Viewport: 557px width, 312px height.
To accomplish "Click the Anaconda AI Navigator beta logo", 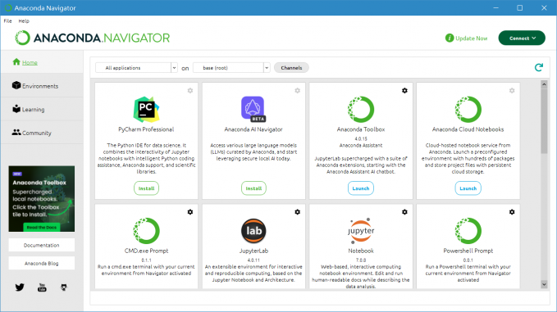I will coord(253,109).
